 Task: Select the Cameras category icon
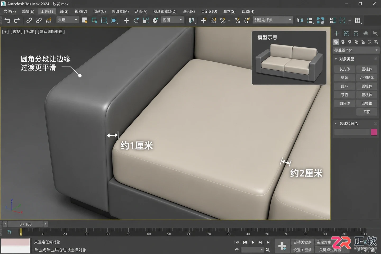pos(356,42)
